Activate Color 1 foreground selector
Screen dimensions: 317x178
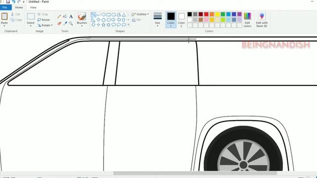[171, 20]
